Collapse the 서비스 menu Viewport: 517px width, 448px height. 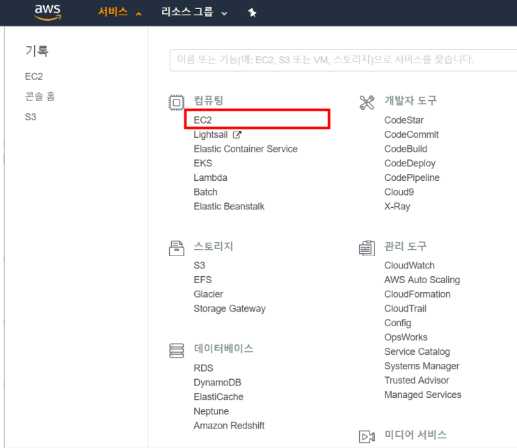coord(120,13)
